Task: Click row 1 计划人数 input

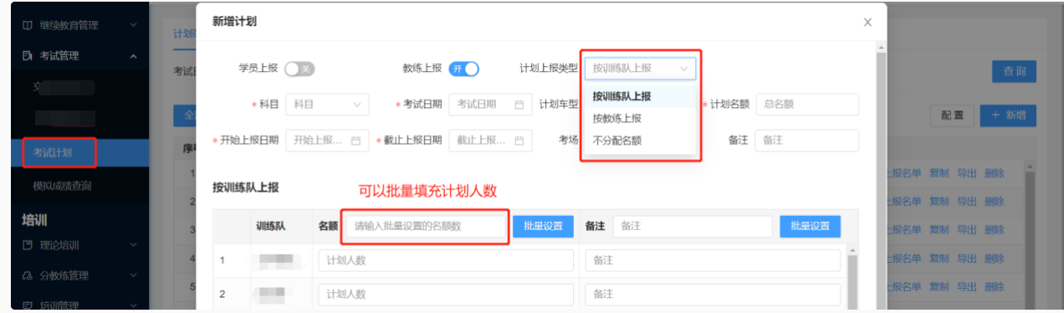Action: pos(446,260)
